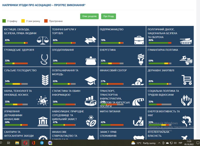Click the graduation cap education icon
200x146 pixels.
coord(90,80)
